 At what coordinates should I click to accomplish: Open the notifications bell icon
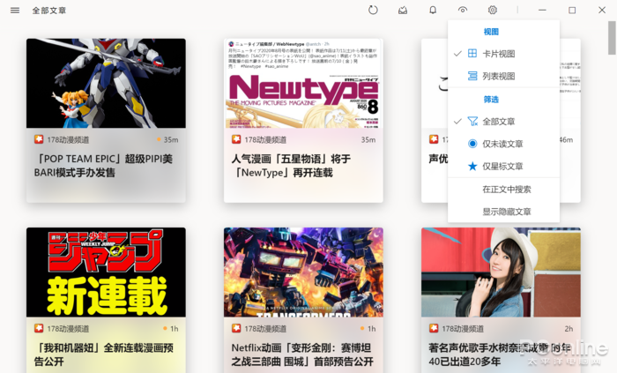tap(433, 11)
